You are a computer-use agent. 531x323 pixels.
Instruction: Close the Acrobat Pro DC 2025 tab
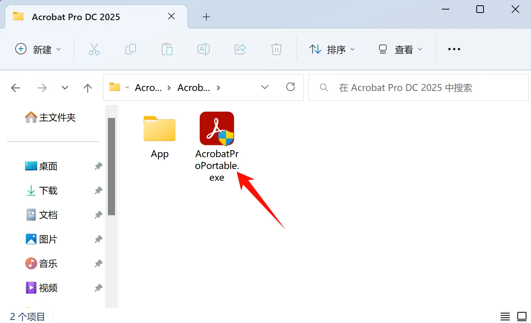(171, 16)
